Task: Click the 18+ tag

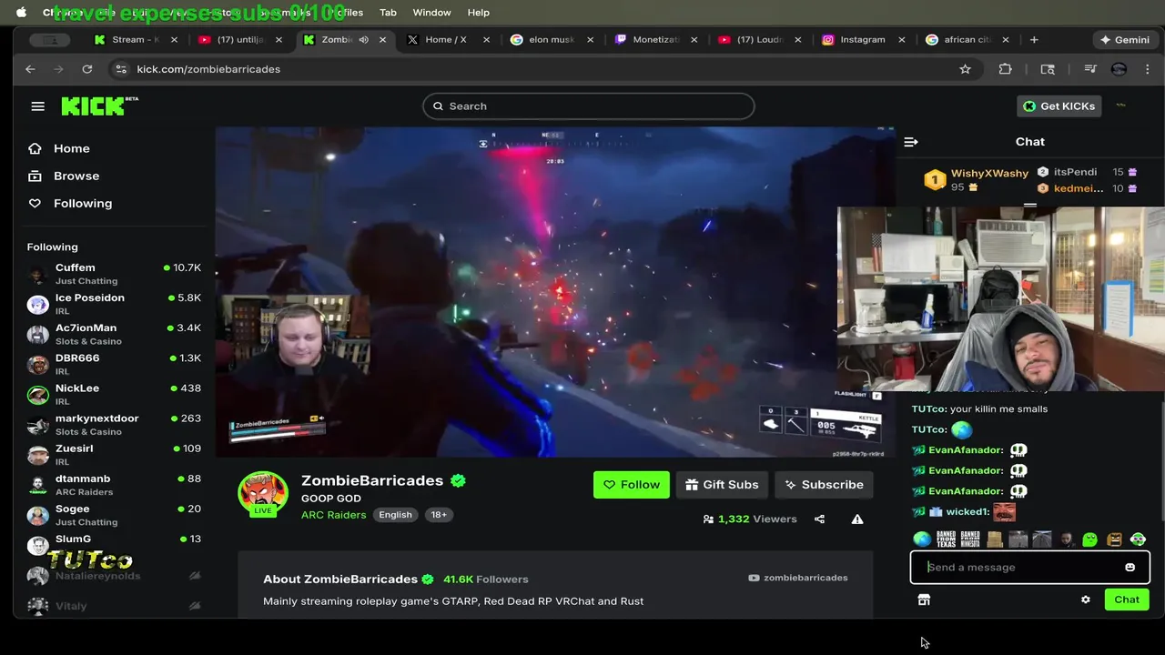Action: [439, 515]
